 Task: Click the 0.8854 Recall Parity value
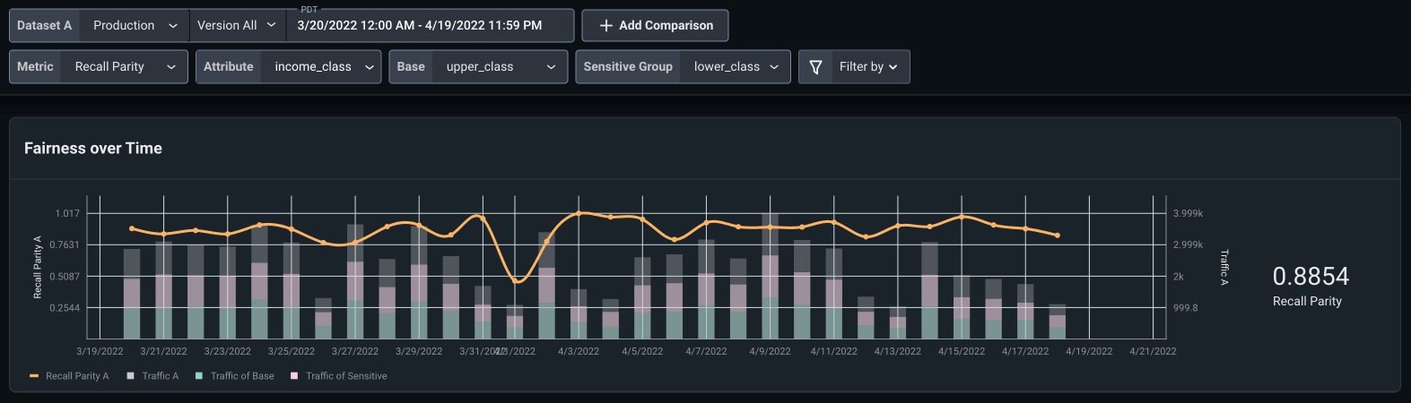1311,277
